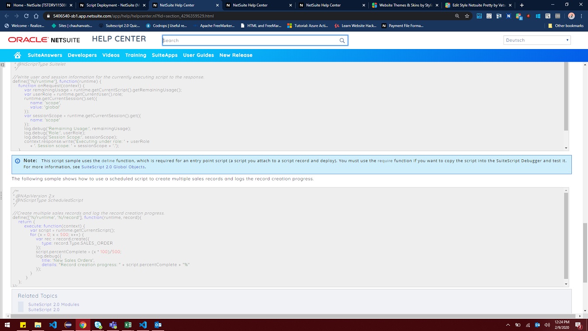Viewport: 588px width, 331px height.
Task: Go to the Help Center home icon
Action: click(17, 55)
